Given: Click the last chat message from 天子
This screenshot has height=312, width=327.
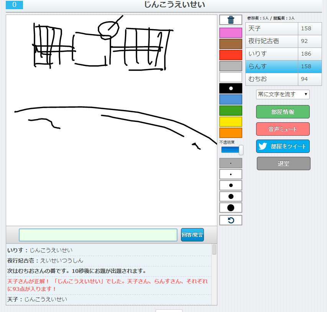Looking at the screenshot, I should coord(108,299).
